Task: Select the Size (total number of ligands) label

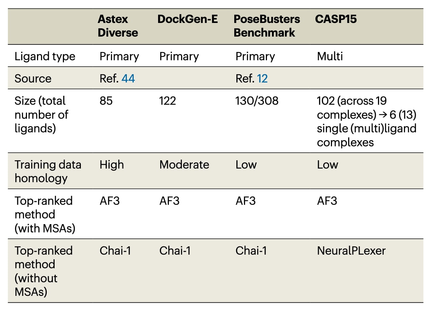Action: click(x=41, y=114)
